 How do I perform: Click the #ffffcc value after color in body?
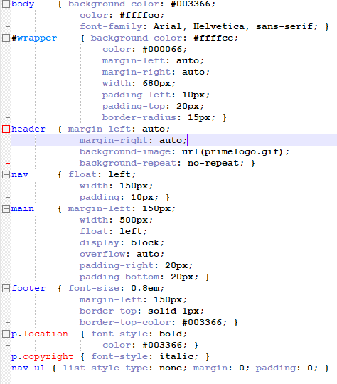click(x=139, y=16)
